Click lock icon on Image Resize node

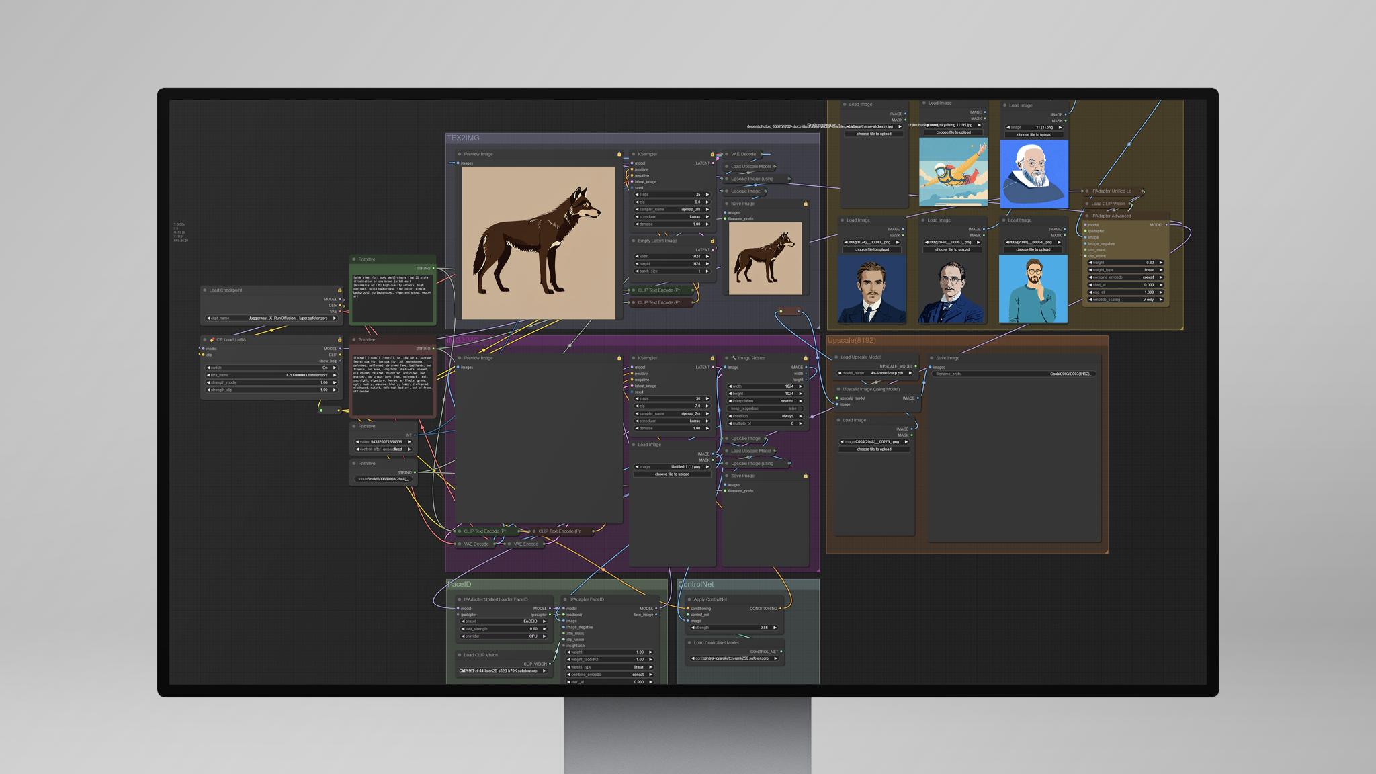point(806,358)
